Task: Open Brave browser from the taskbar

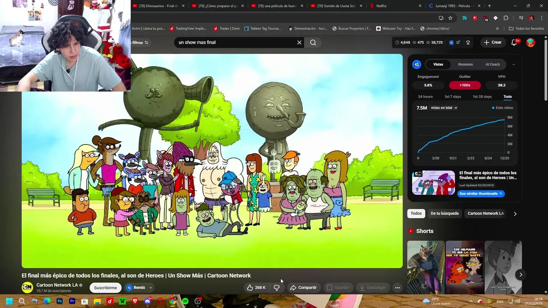Action: [135, 301]
